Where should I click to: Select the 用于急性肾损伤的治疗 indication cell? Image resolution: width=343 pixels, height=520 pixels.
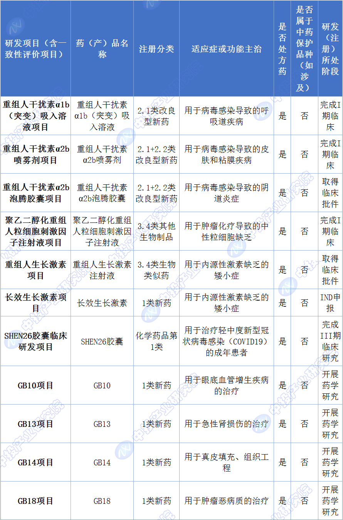click(226, 424)
